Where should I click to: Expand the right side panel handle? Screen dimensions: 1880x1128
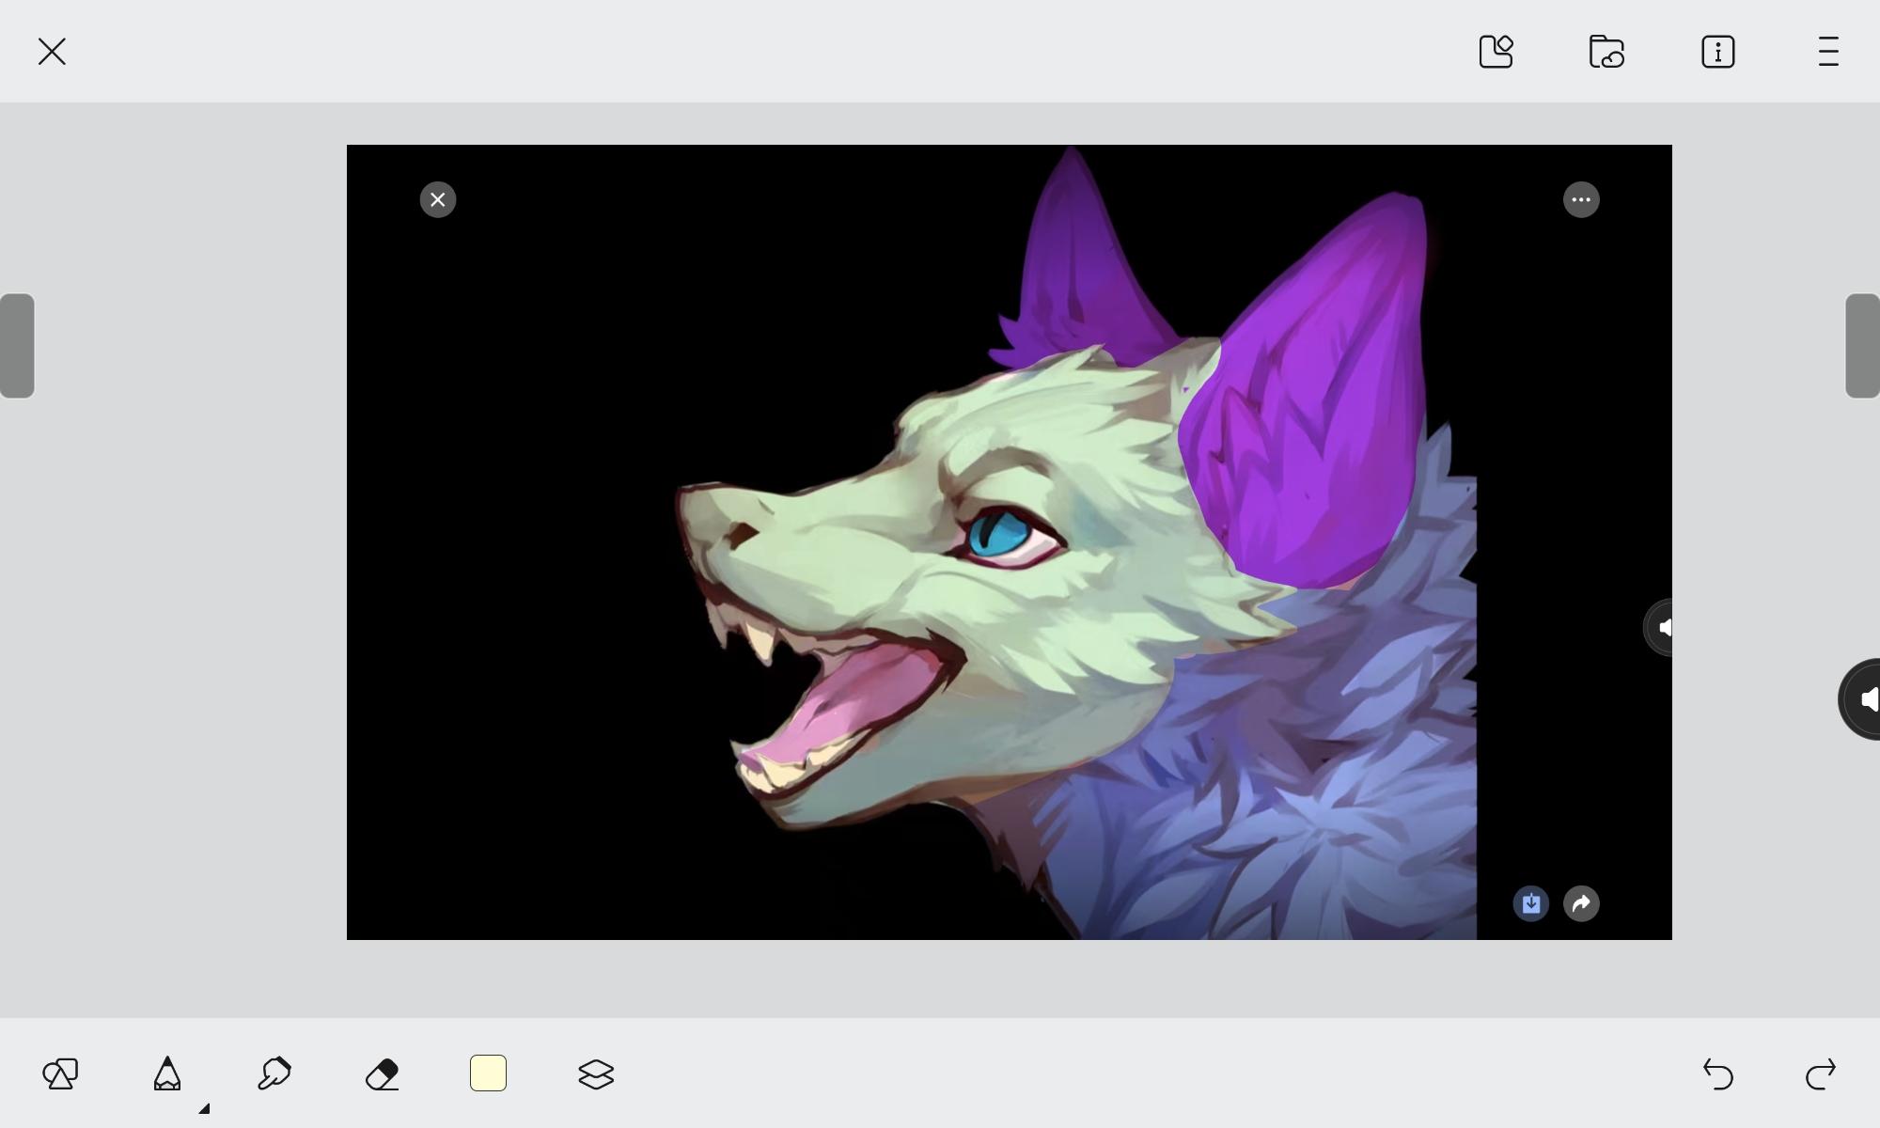point(1862,346)
